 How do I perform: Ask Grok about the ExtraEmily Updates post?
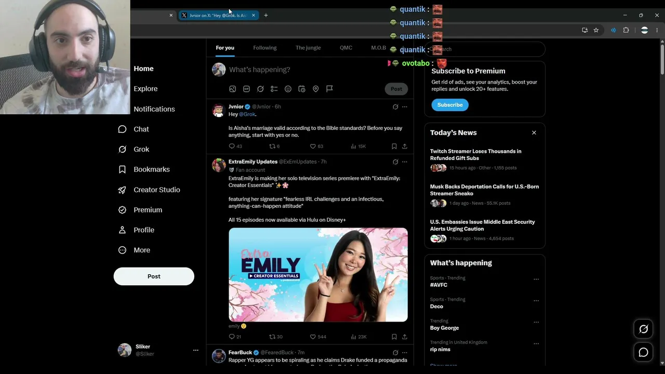(395, 162)
